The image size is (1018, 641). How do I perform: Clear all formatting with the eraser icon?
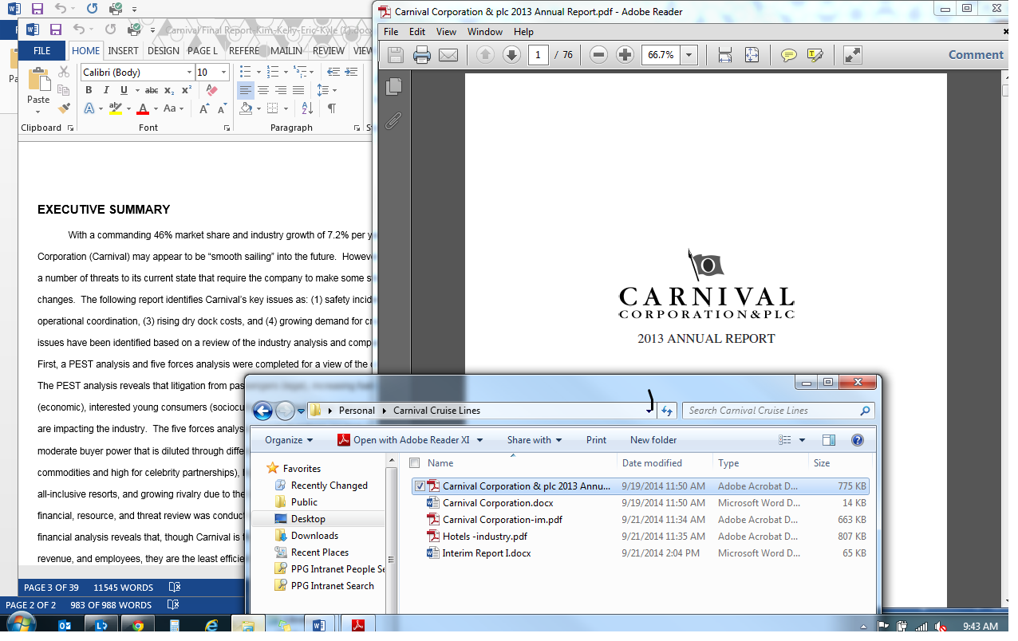211,90
